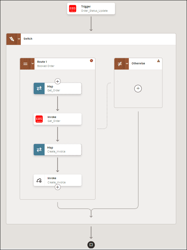Click the Switch title text

click(28, 39)
